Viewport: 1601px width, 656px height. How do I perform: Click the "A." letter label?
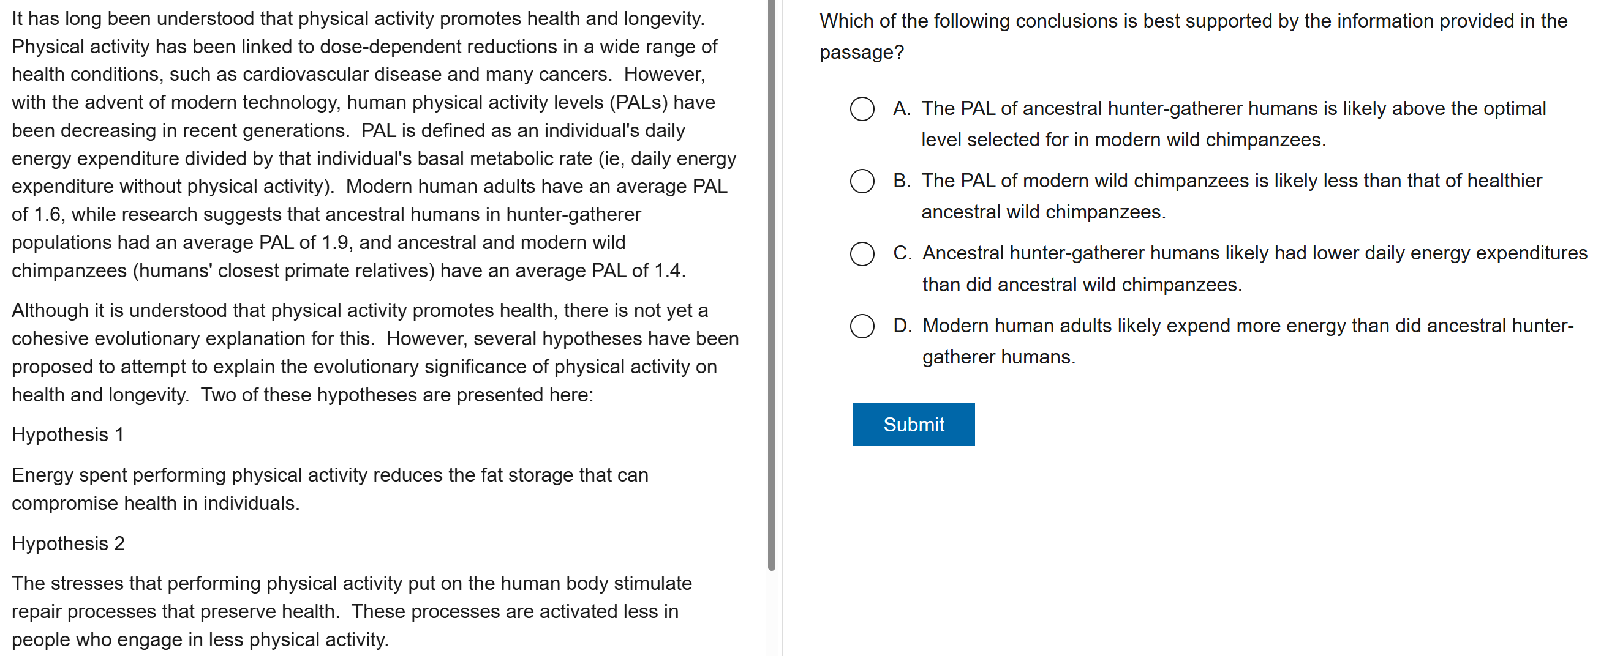pyautogui.click(x=901, y=109)
